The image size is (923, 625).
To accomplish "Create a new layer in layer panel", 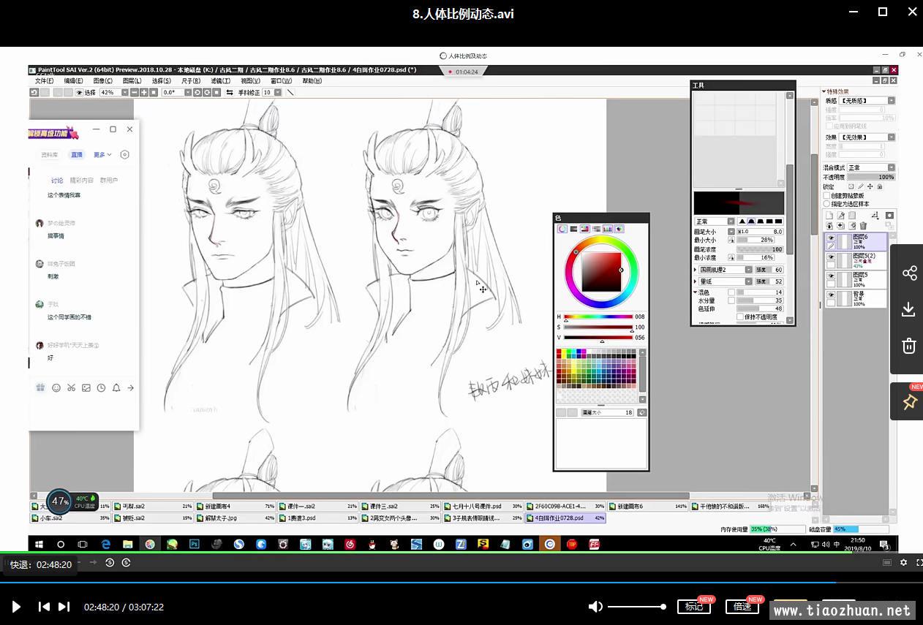I will tap(829, 216).
